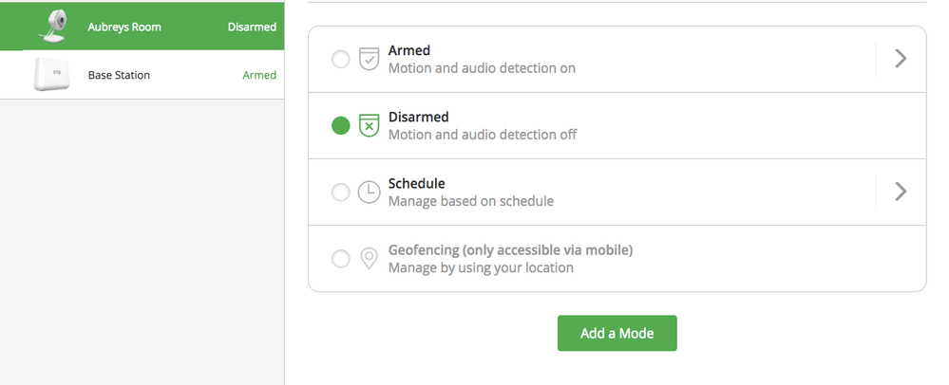Select the Schedule radio button
The width and height of the screenshot is (949, 385).
341,192
